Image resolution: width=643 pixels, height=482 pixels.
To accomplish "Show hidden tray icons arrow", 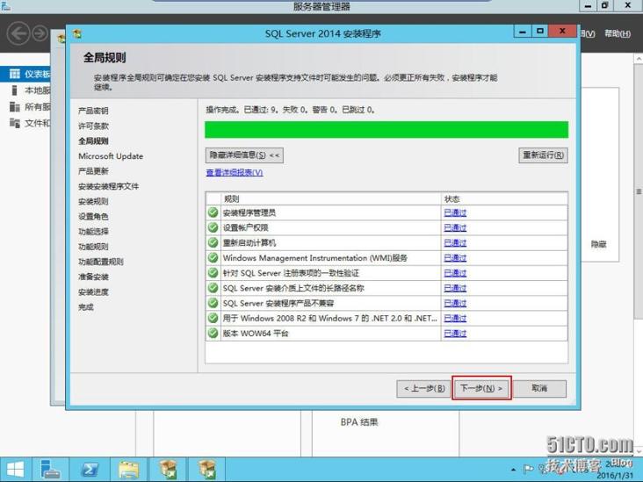I will pos(513,470).
